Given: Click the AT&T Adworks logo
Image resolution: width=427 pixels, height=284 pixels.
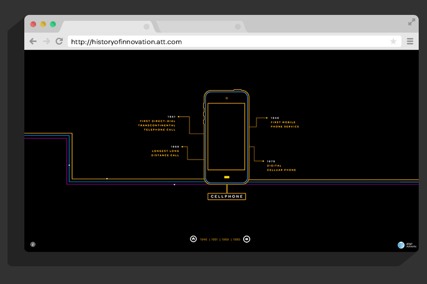Looking at the screenshot, I should (407, 245).
